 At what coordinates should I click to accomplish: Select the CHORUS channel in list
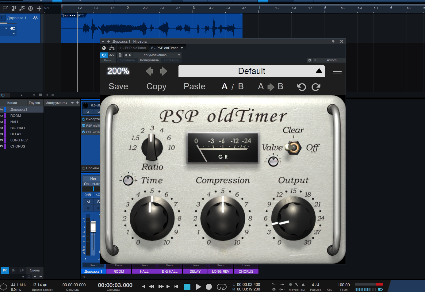point(22,146)
